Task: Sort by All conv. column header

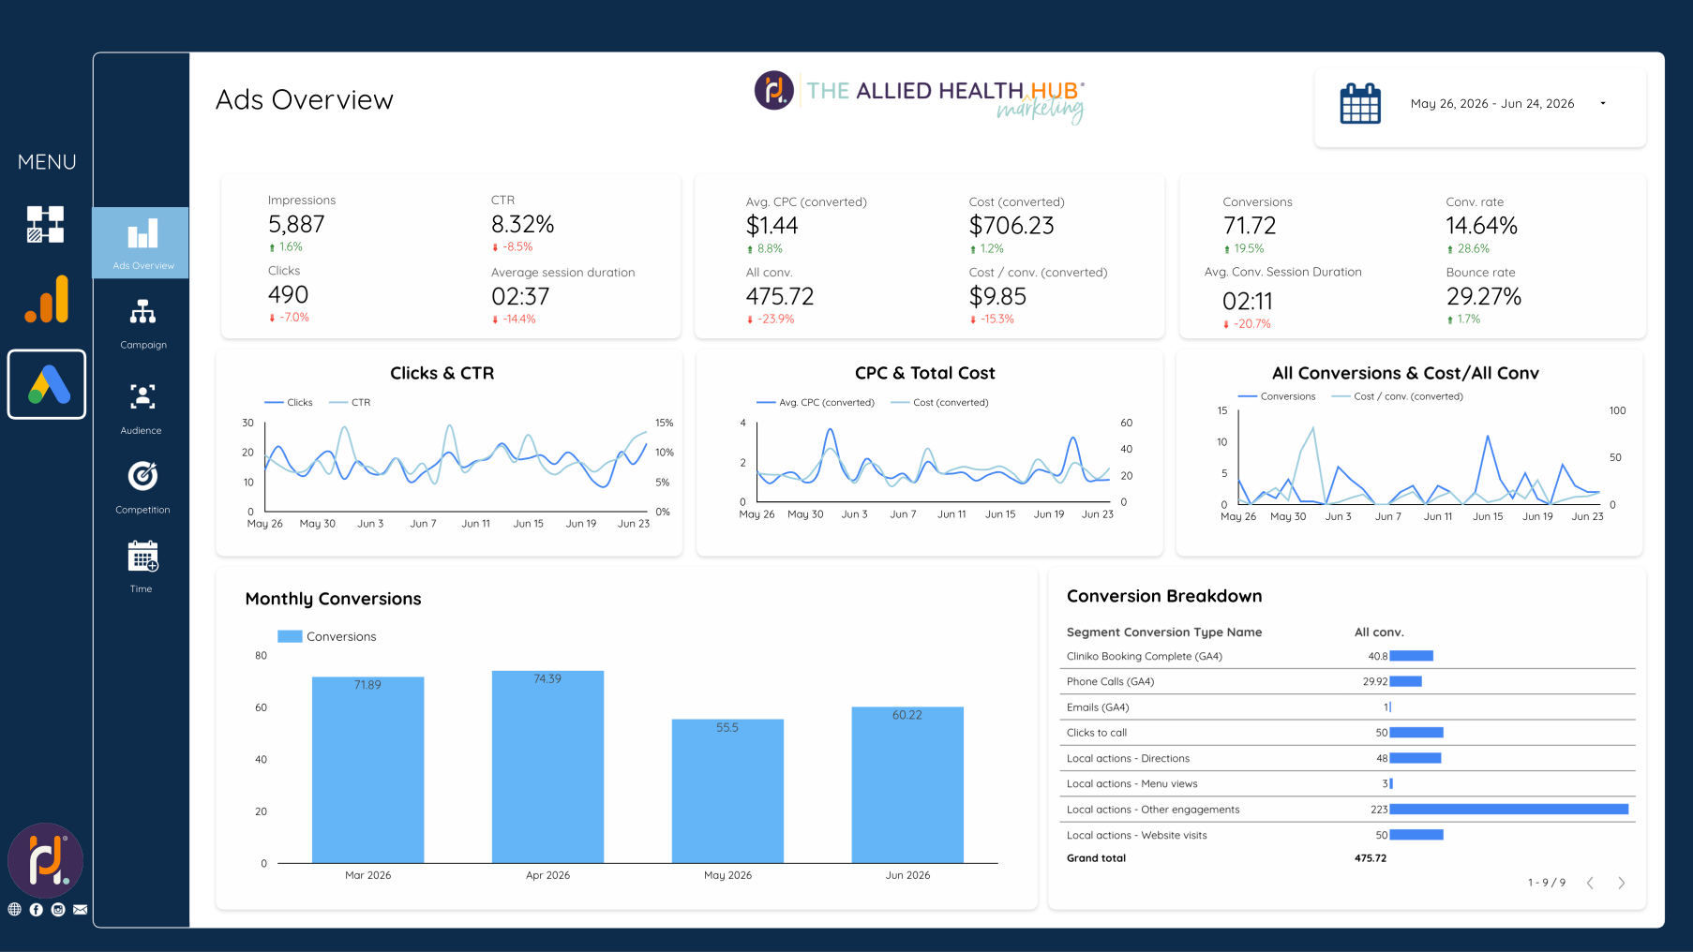Action: click(x=1379, y=632)
